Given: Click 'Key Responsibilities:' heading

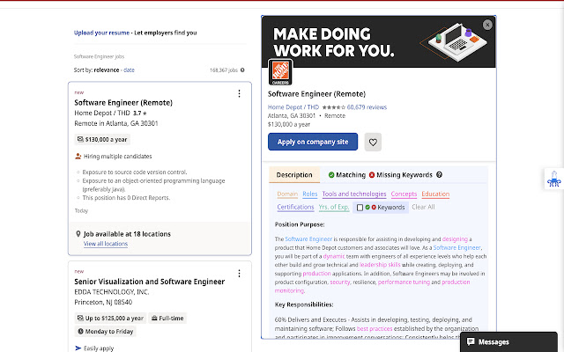Looking at the screenshot, I should click(304, 304).
